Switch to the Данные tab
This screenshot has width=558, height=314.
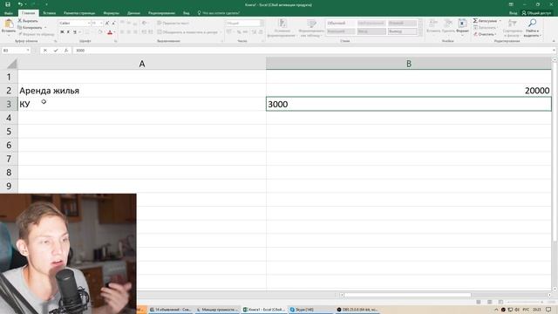pos(133,13)
